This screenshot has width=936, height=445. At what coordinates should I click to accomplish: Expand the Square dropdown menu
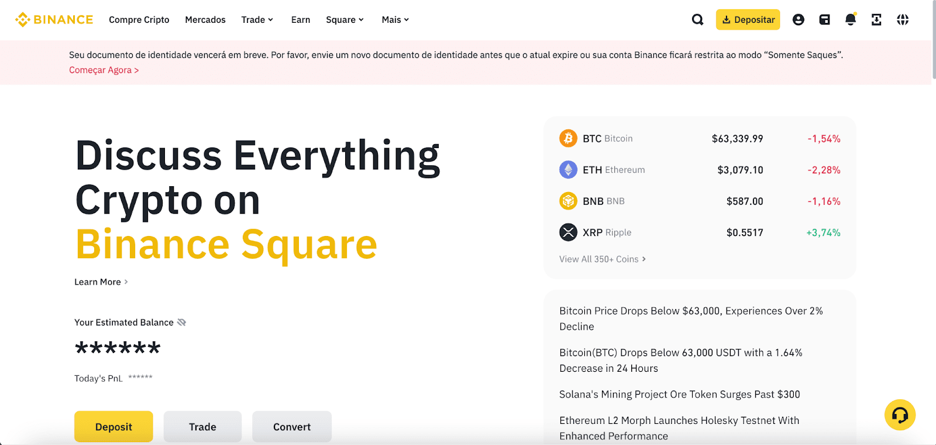click(x=345, y=19)
